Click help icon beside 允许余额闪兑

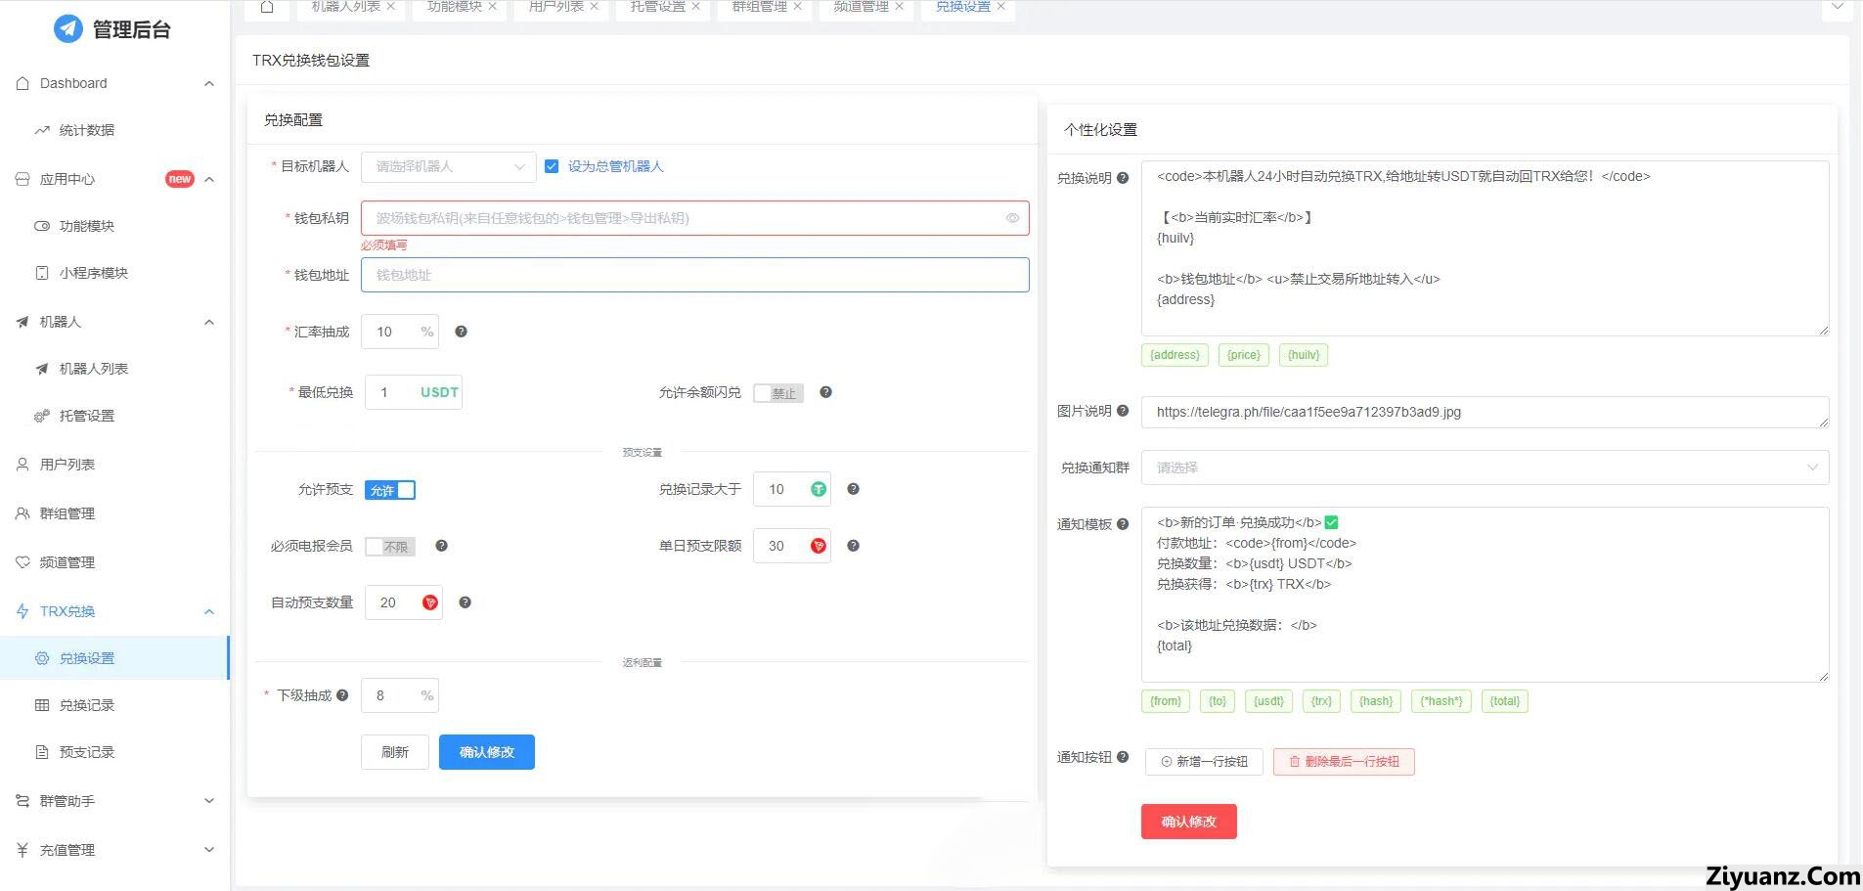(825, 392)
